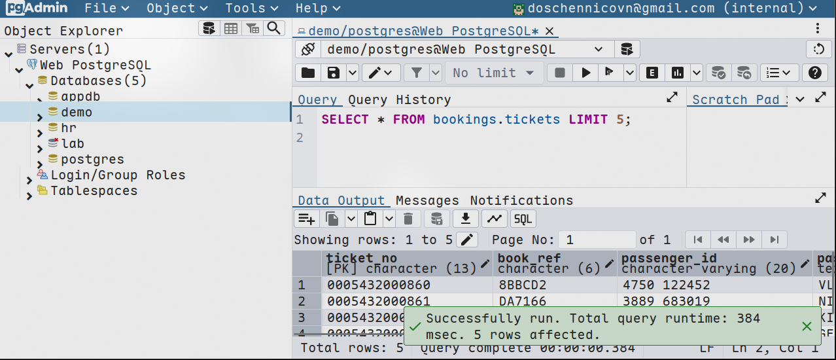Image resolution: width=836 pixels, height=360 pixels.
Task: Expand the hr database node
Action: [x=40, y=134]
